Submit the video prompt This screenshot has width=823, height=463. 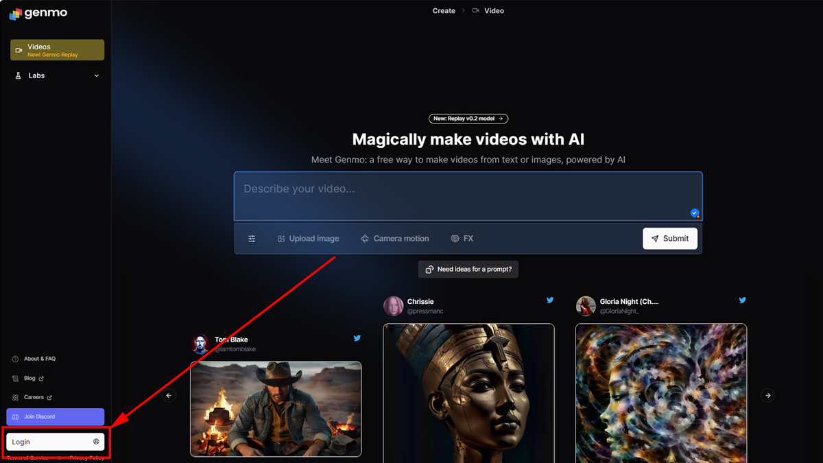coord(670,238)
